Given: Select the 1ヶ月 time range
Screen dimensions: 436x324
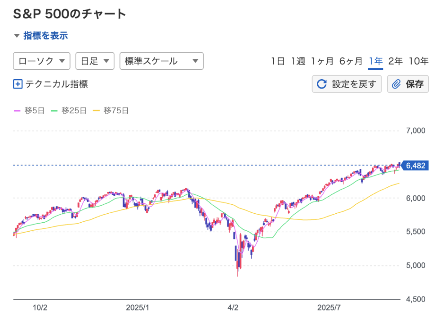Looking at the screenshot, I should (323, 61).
